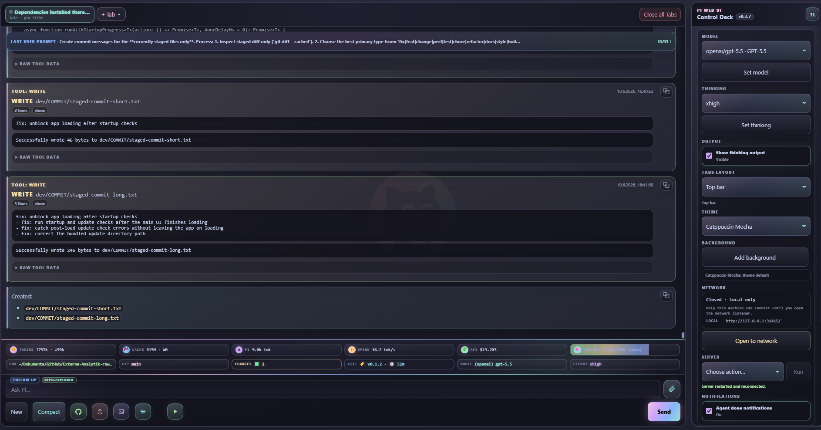The width and height of the screenshot is (821, 430).
Task: Open the Tabs Layout dropdown Top bar
Action: (756, 187)
